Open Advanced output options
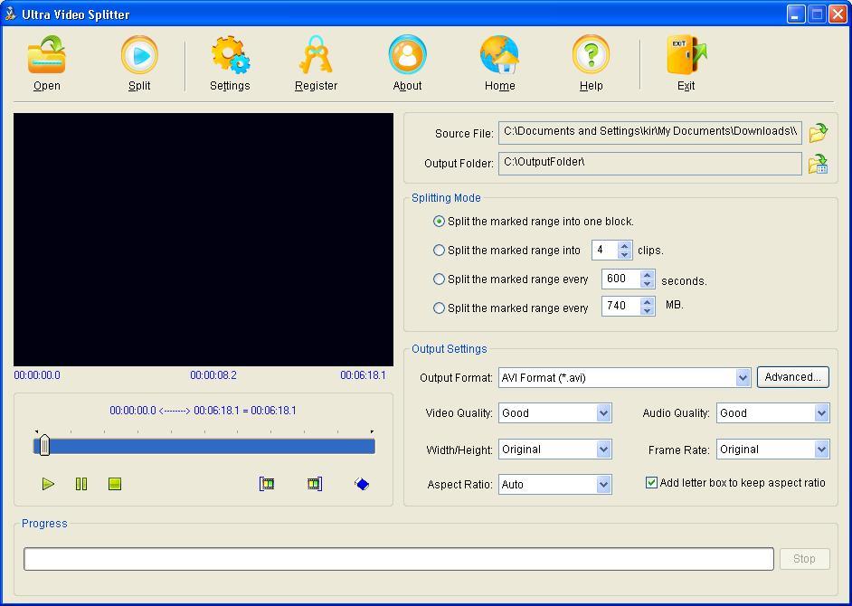The image size is (852, 606). 792,377
